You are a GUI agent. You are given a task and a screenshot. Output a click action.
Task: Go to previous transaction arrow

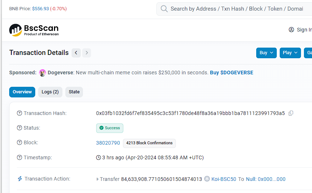point(76,53)
